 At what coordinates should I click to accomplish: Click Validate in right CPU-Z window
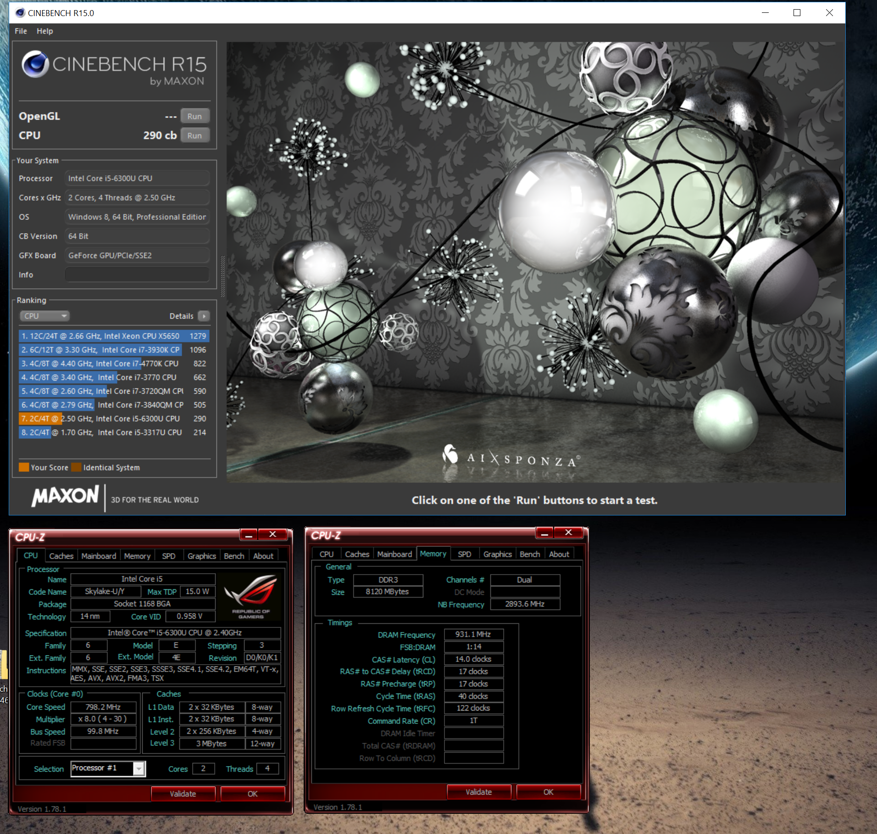(x=479, y=792)
